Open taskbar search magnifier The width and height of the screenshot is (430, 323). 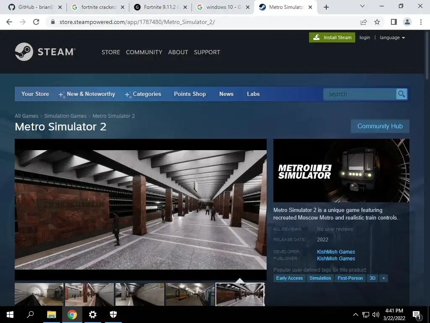(x=30, y=315)
